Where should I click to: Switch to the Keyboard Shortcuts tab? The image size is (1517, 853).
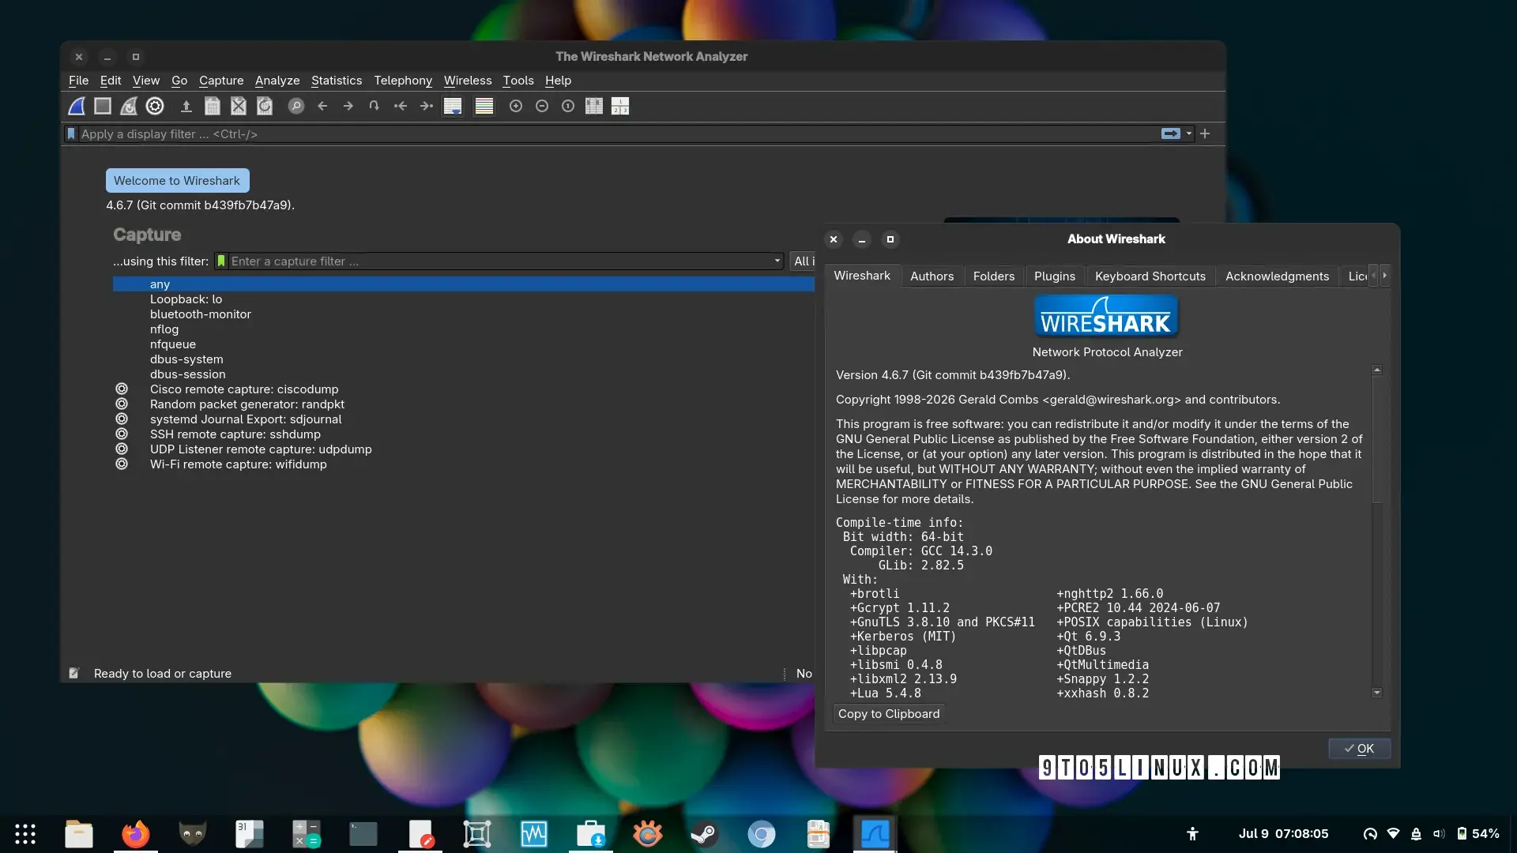coord(1150,276)
